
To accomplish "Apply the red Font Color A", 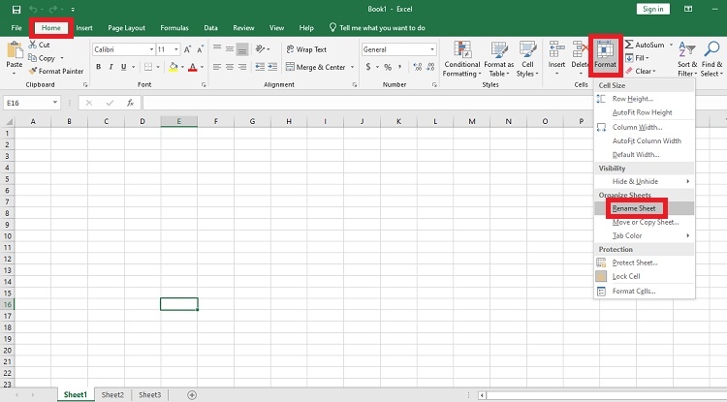I will pos(193,67).
